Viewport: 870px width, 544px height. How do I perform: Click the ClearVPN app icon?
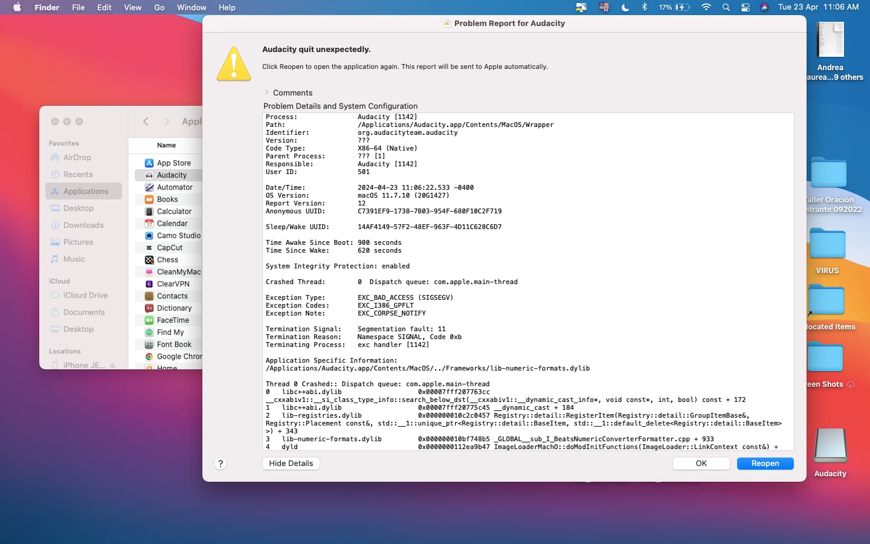pos(149,284)
